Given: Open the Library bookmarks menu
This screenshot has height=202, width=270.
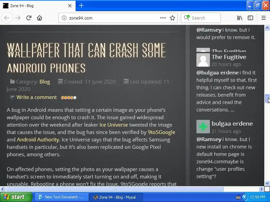Looking at the screenshot, I should 240,18.
